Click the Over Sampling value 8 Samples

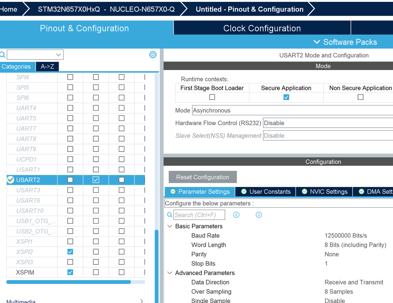pos(339,292)
